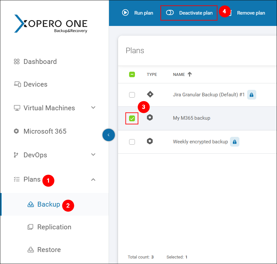Click lock icon beside Jira Granular Backup
This screenshot has width=277, height=264.
pos(252,95)
